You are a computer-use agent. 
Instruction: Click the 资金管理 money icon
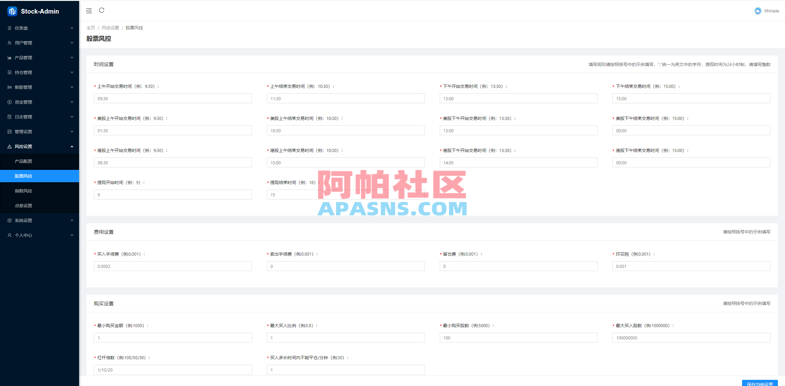[9, 102]
